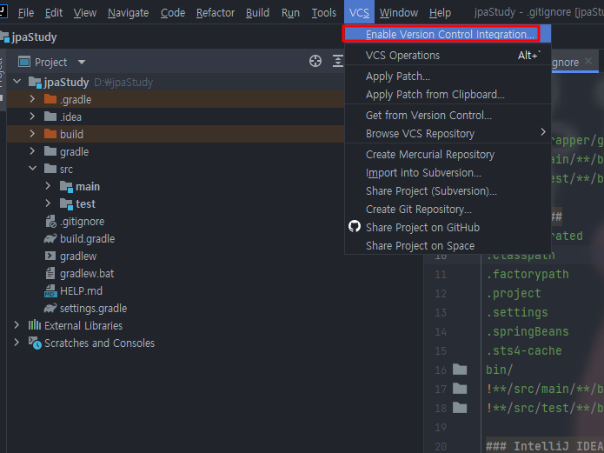604x453 pixels.
Task: Expand the .gradle folder
Action: (32, 99)
